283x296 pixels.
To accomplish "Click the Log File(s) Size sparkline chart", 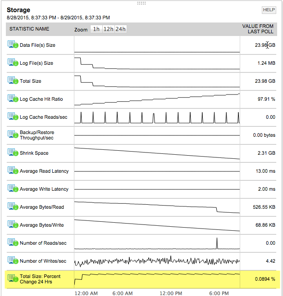I will click(x=157, y=63).
